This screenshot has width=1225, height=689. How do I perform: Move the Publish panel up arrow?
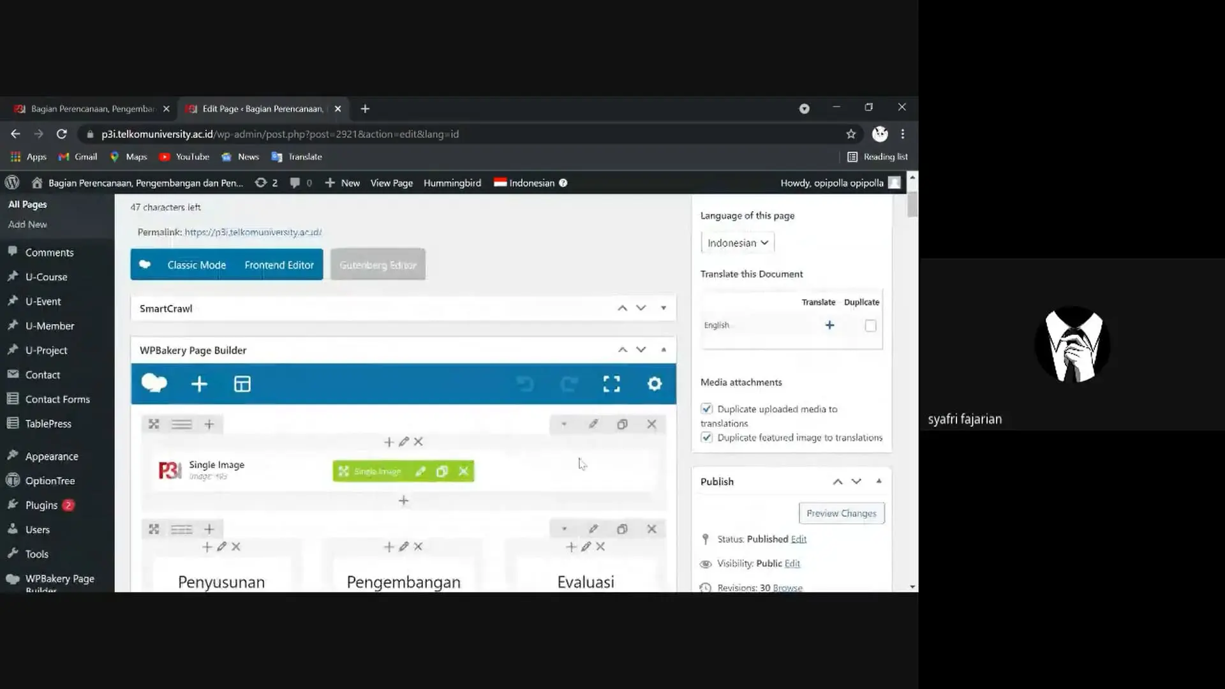click(838, 482)
